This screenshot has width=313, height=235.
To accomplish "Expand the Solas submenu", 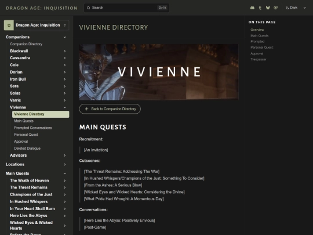I will [x=65, y=93].
